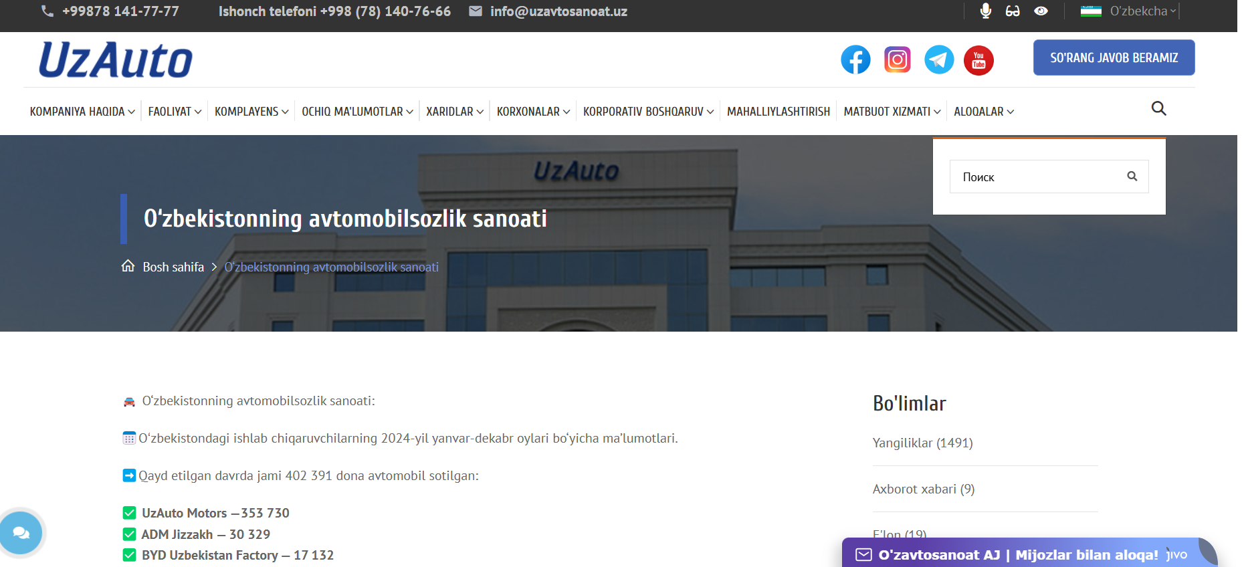Open the Yangiliklar (1491) category
Viewport: 1242px width, 567px height.
tap(922, 443)
